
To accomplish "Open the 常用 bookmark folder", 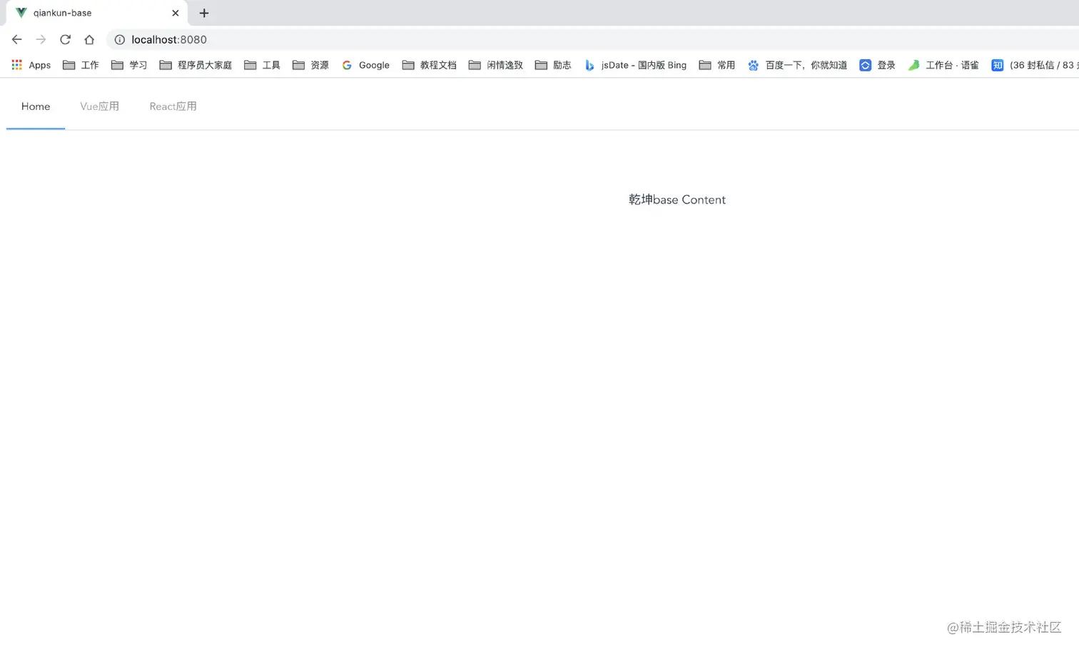I will point(717,65).
